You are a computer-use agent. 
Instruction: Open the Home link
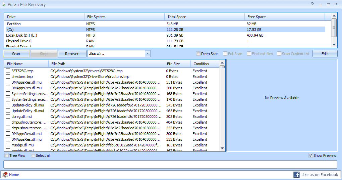[14, 175]
